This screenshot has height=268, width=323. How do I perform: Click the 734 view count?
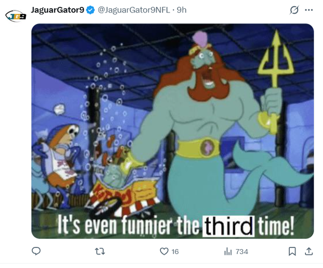[x=241, y=251]
